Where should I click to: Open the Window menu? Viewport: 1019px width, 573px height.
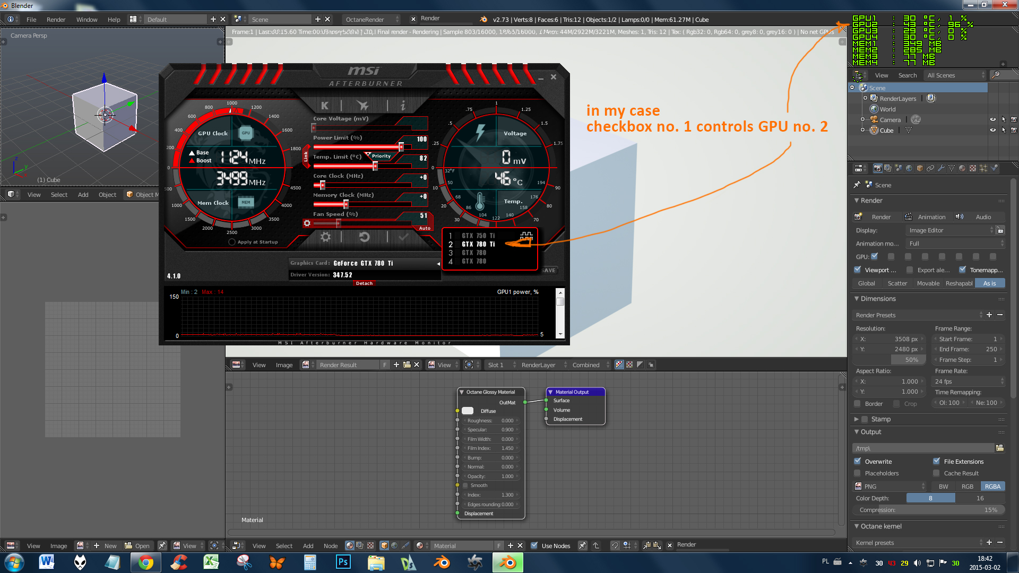[87, 20]
